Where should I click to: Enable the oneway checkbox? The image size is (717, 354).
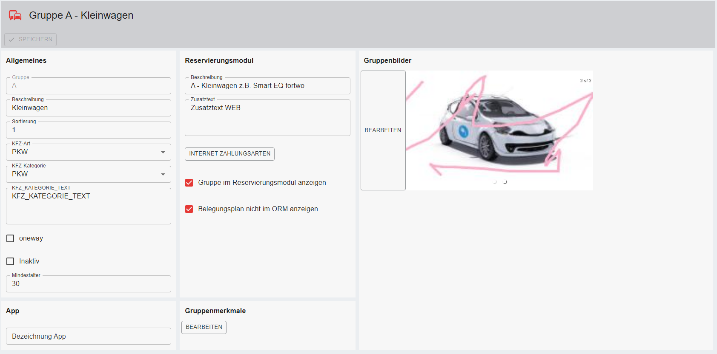pos(10,238)
